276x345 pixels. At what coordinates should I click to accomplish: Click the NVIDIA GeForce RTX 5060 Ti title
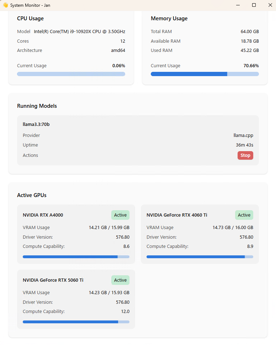(53, 280)
